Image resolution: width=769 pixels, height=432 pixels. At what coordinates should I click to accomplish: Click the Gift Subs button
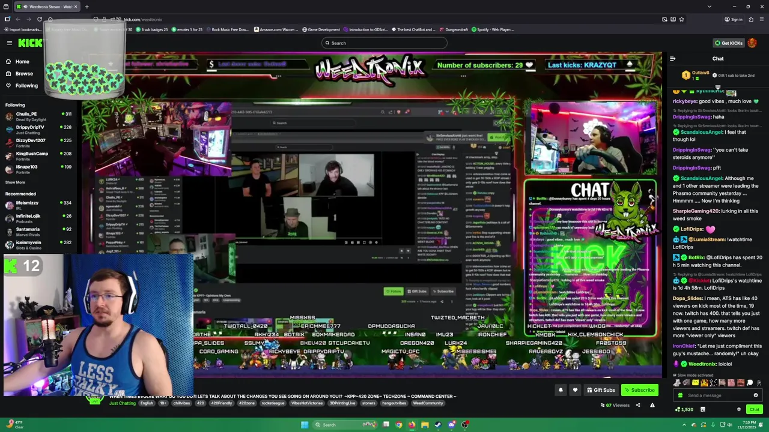coord(601,390)
